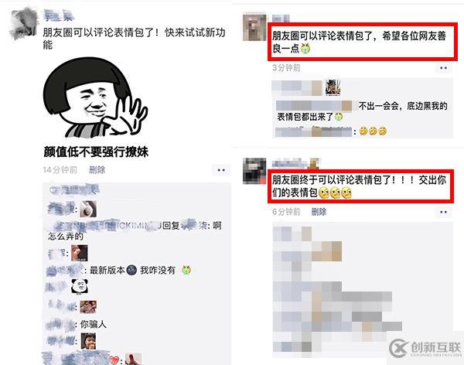The height and width of the screenshot is (365, 464).
Task: Tap the heart like icon under the left post
Action: point(53,190)
